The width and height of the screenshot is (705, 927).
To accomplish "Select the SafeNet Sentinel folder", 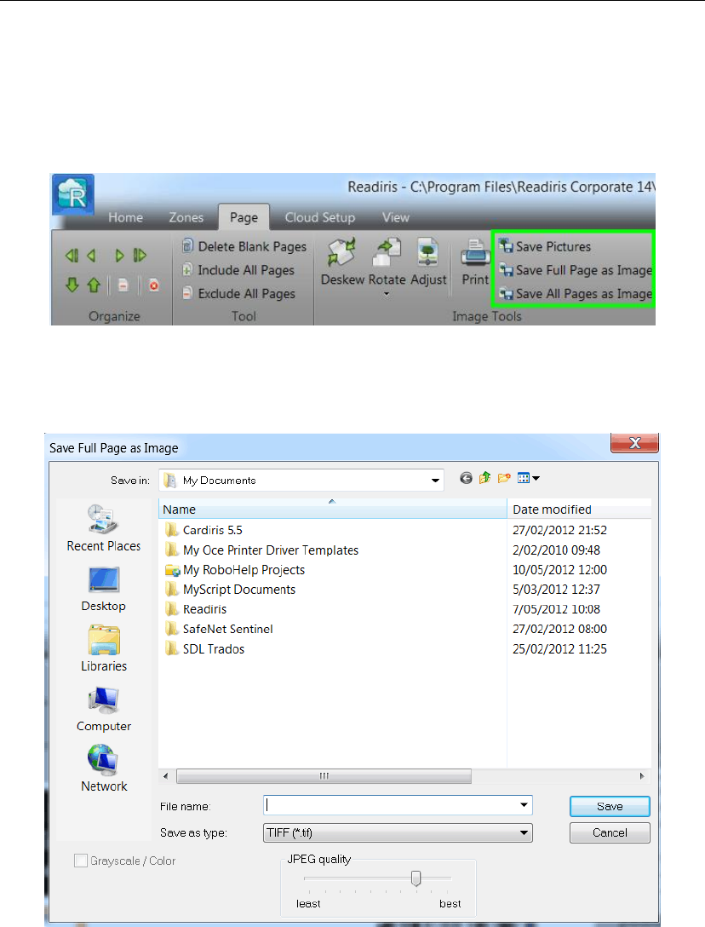I will [x=219, y=629].
